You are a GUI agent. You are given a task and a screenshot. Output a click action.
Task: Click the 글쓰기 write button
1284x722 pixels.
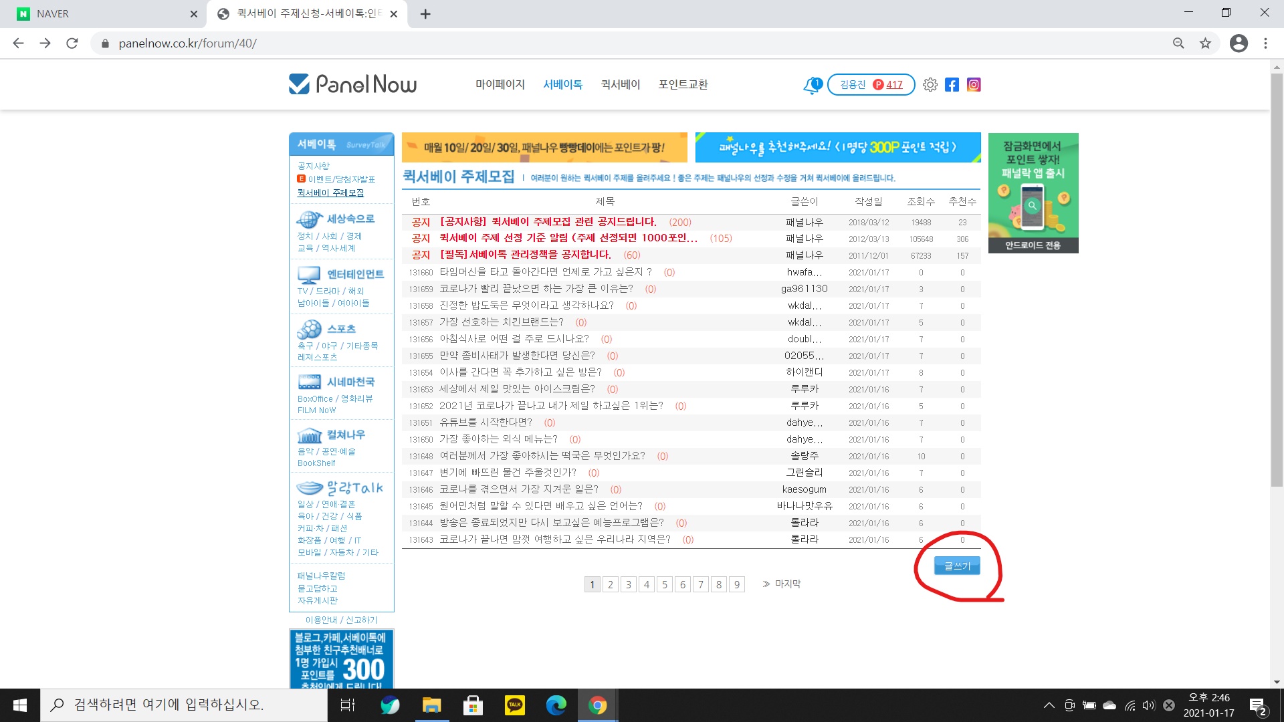pos(957,566)
